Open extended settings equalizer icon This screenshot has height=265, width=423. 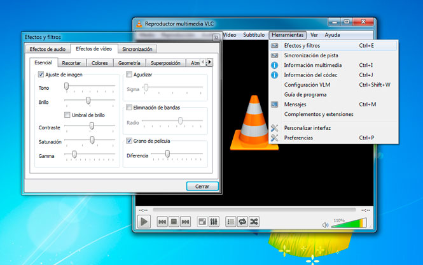pos(214,222)
